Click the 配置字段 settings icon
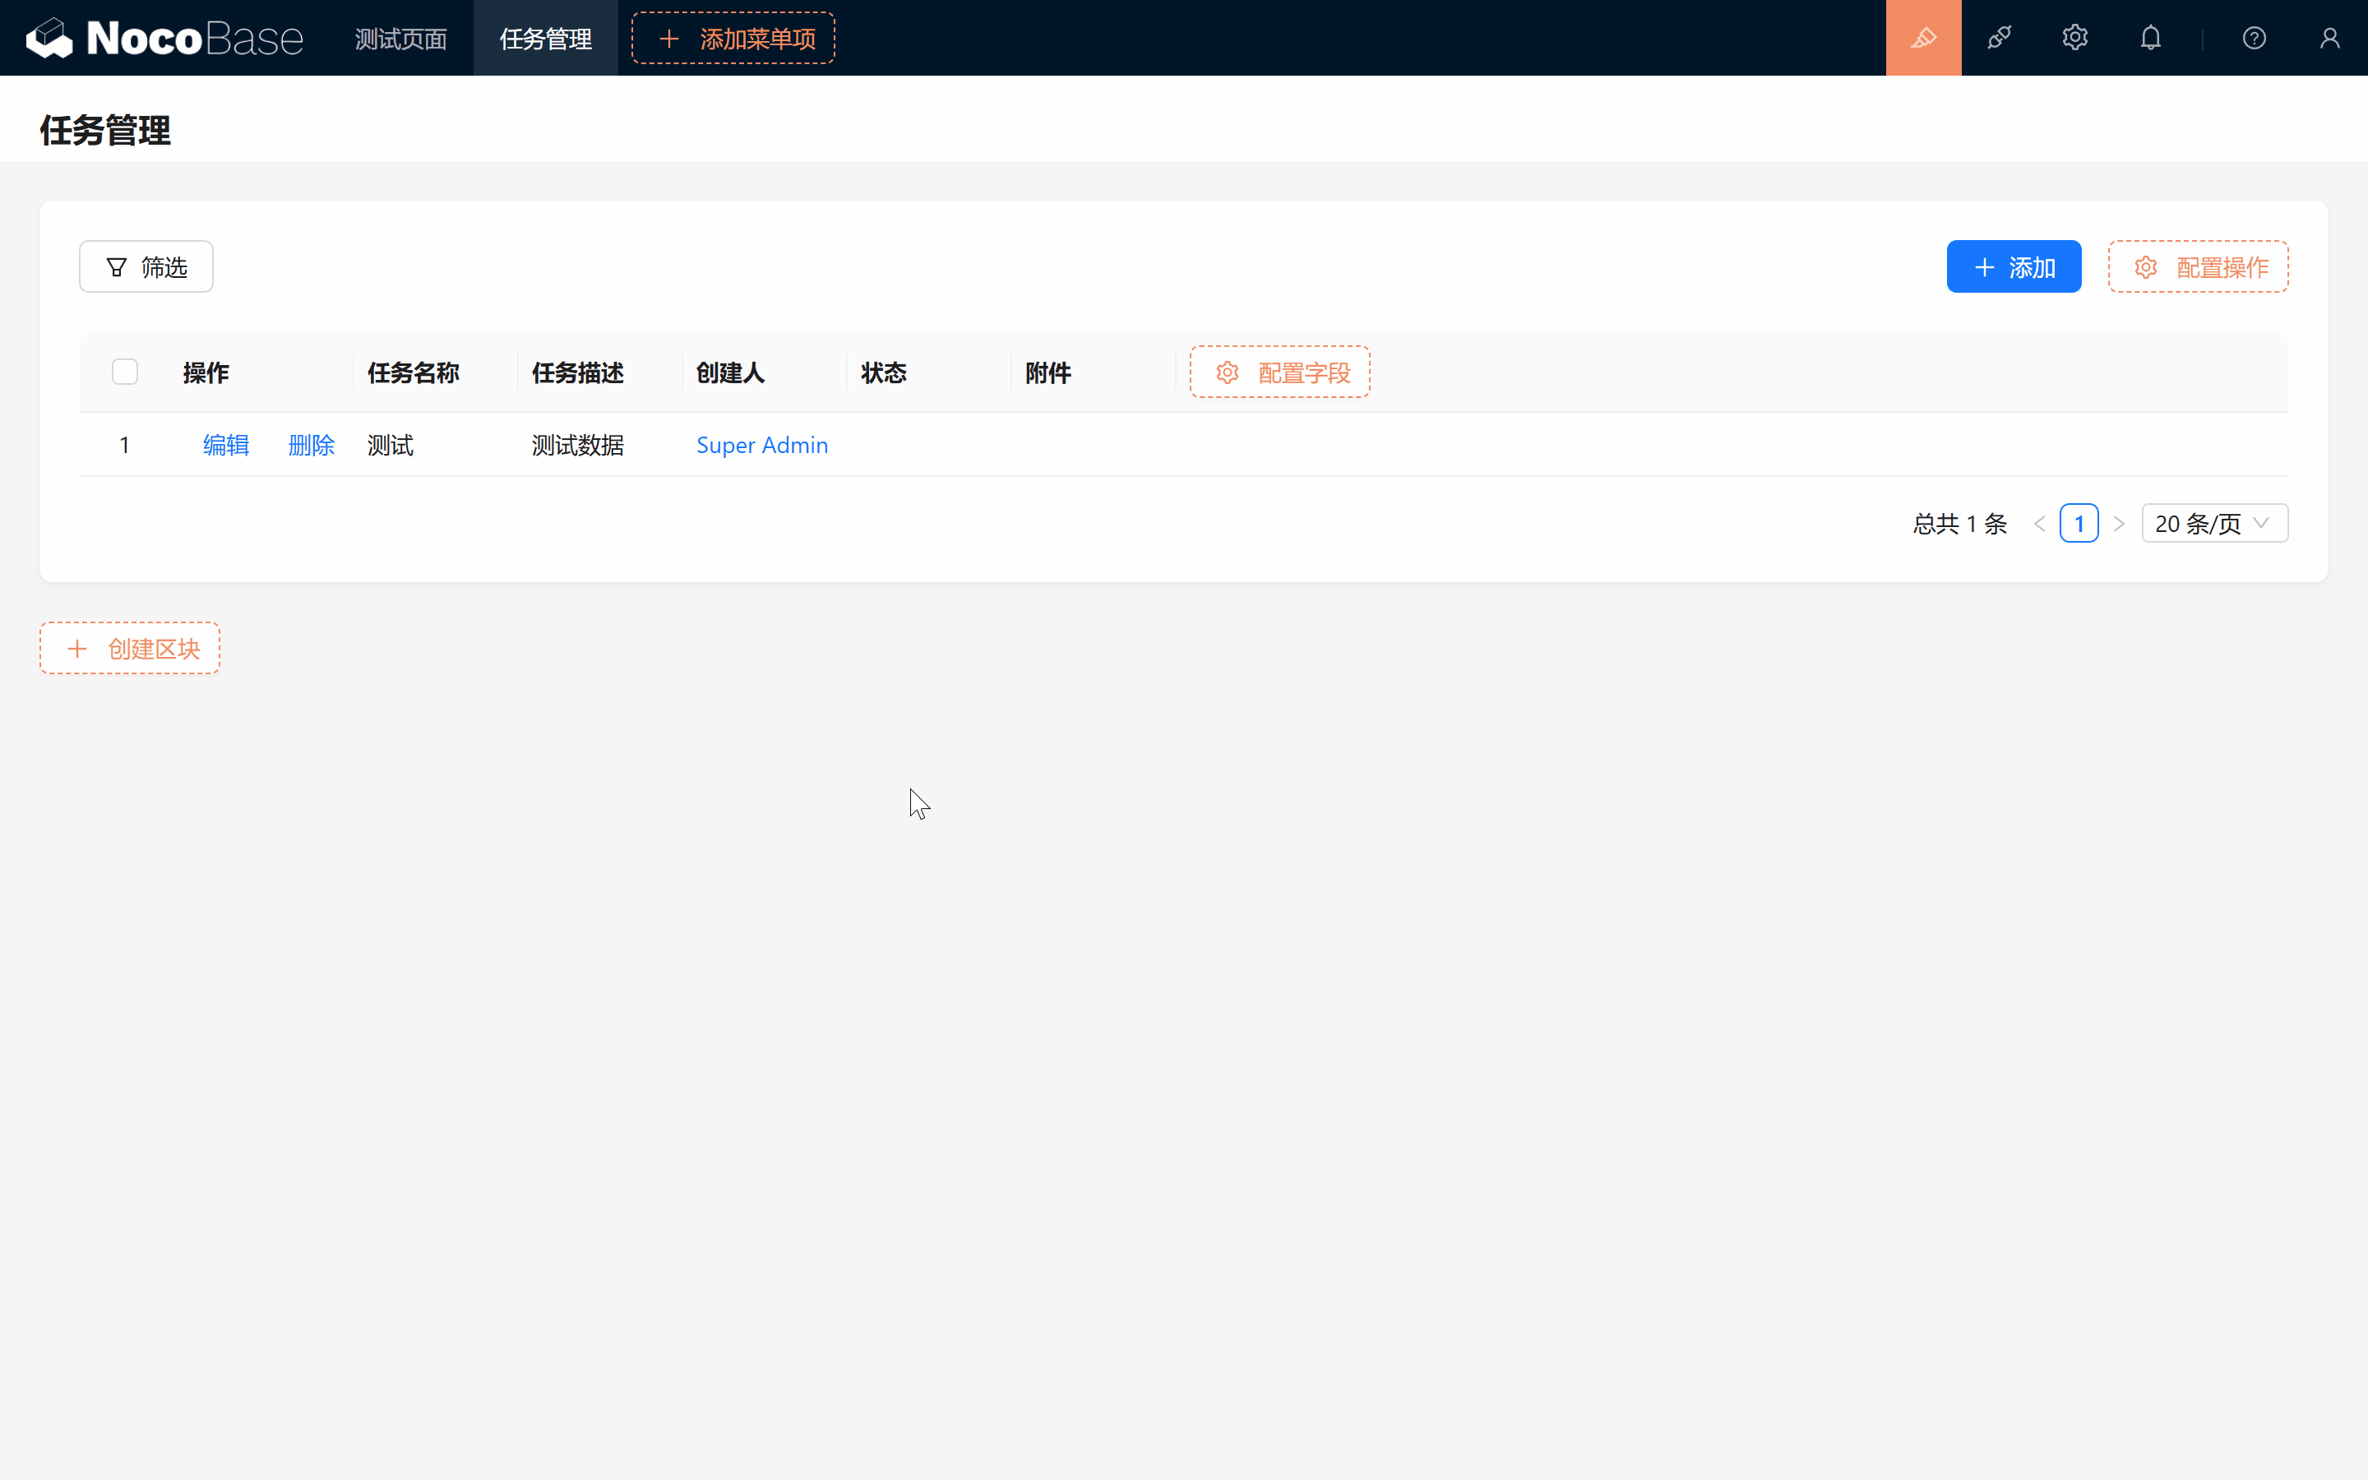The width and height of the screenshot is (2368, 1480). click(x=1228, y=372)
